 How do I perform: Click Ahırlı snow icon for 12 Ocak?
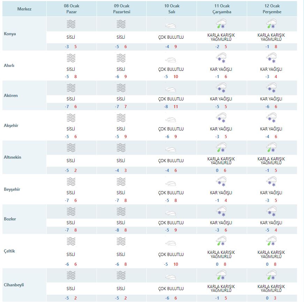(271, 57)
